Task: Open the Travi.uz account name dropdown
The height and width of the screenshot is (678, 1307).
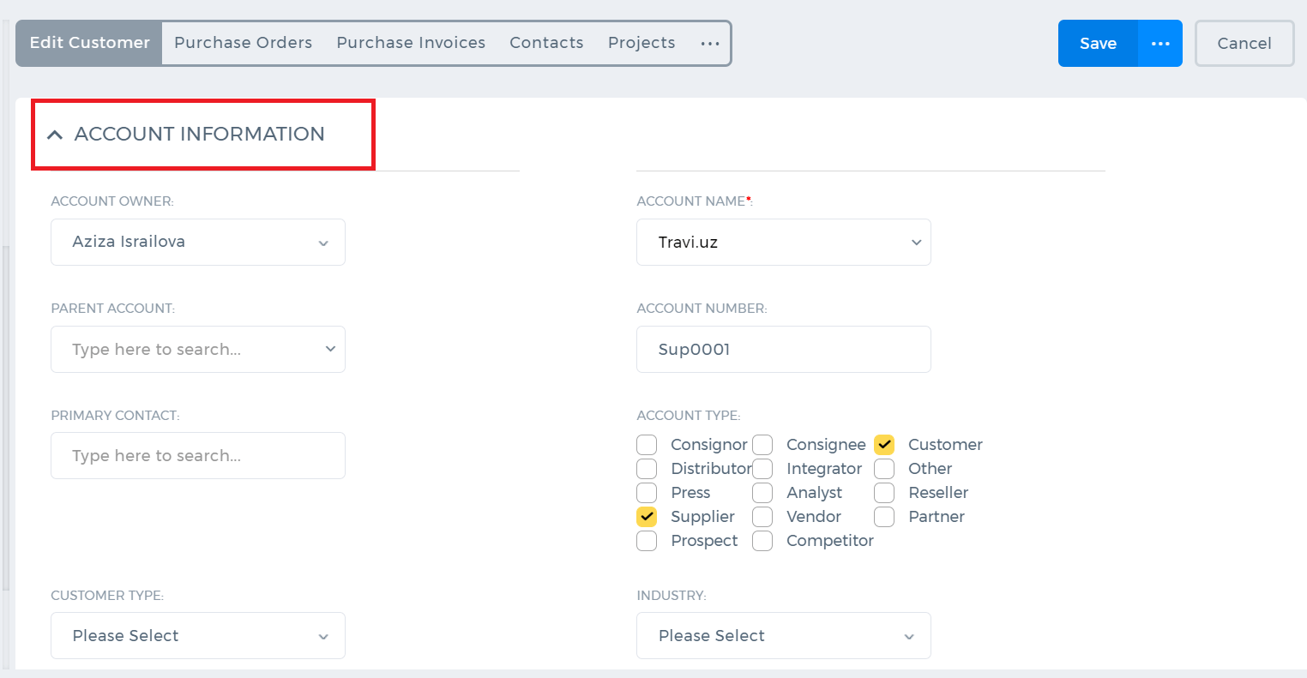Action: [784, 242]
